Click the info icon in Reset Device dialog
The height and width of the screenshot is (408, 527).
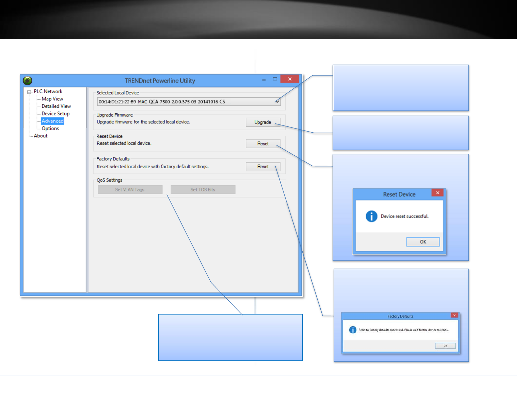click(371, 216)
